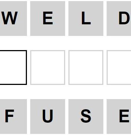
Task: Click the empty box below the W tile
Action: 13,67
